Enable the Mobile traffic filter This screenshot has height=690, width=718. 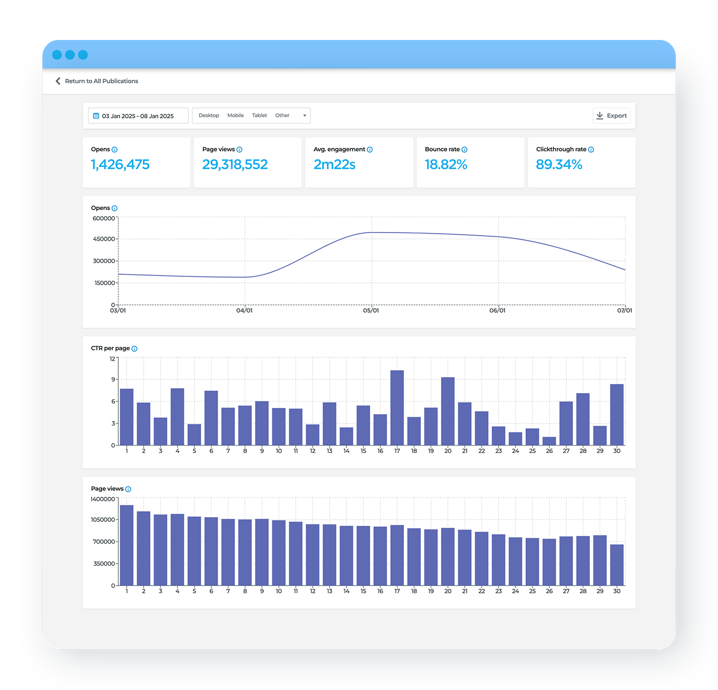(x=235, y=115)
